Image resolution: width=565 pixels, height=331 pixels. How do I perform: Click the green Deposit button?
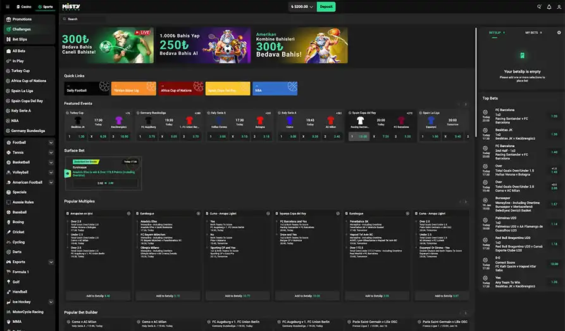click(326, 6)
